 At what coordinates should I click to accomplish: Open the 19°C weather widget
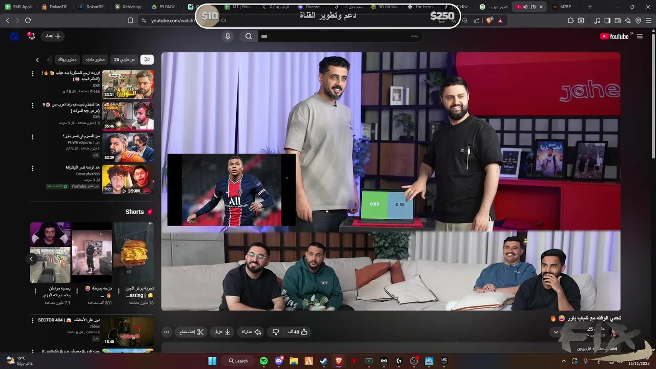tap(19, 361)
